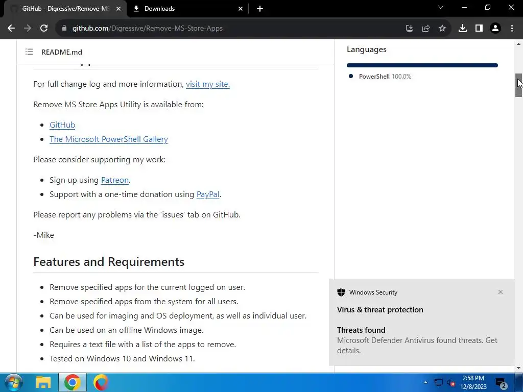Open the Chrome profile avatar
523x392 pixels.
[495, 29]
